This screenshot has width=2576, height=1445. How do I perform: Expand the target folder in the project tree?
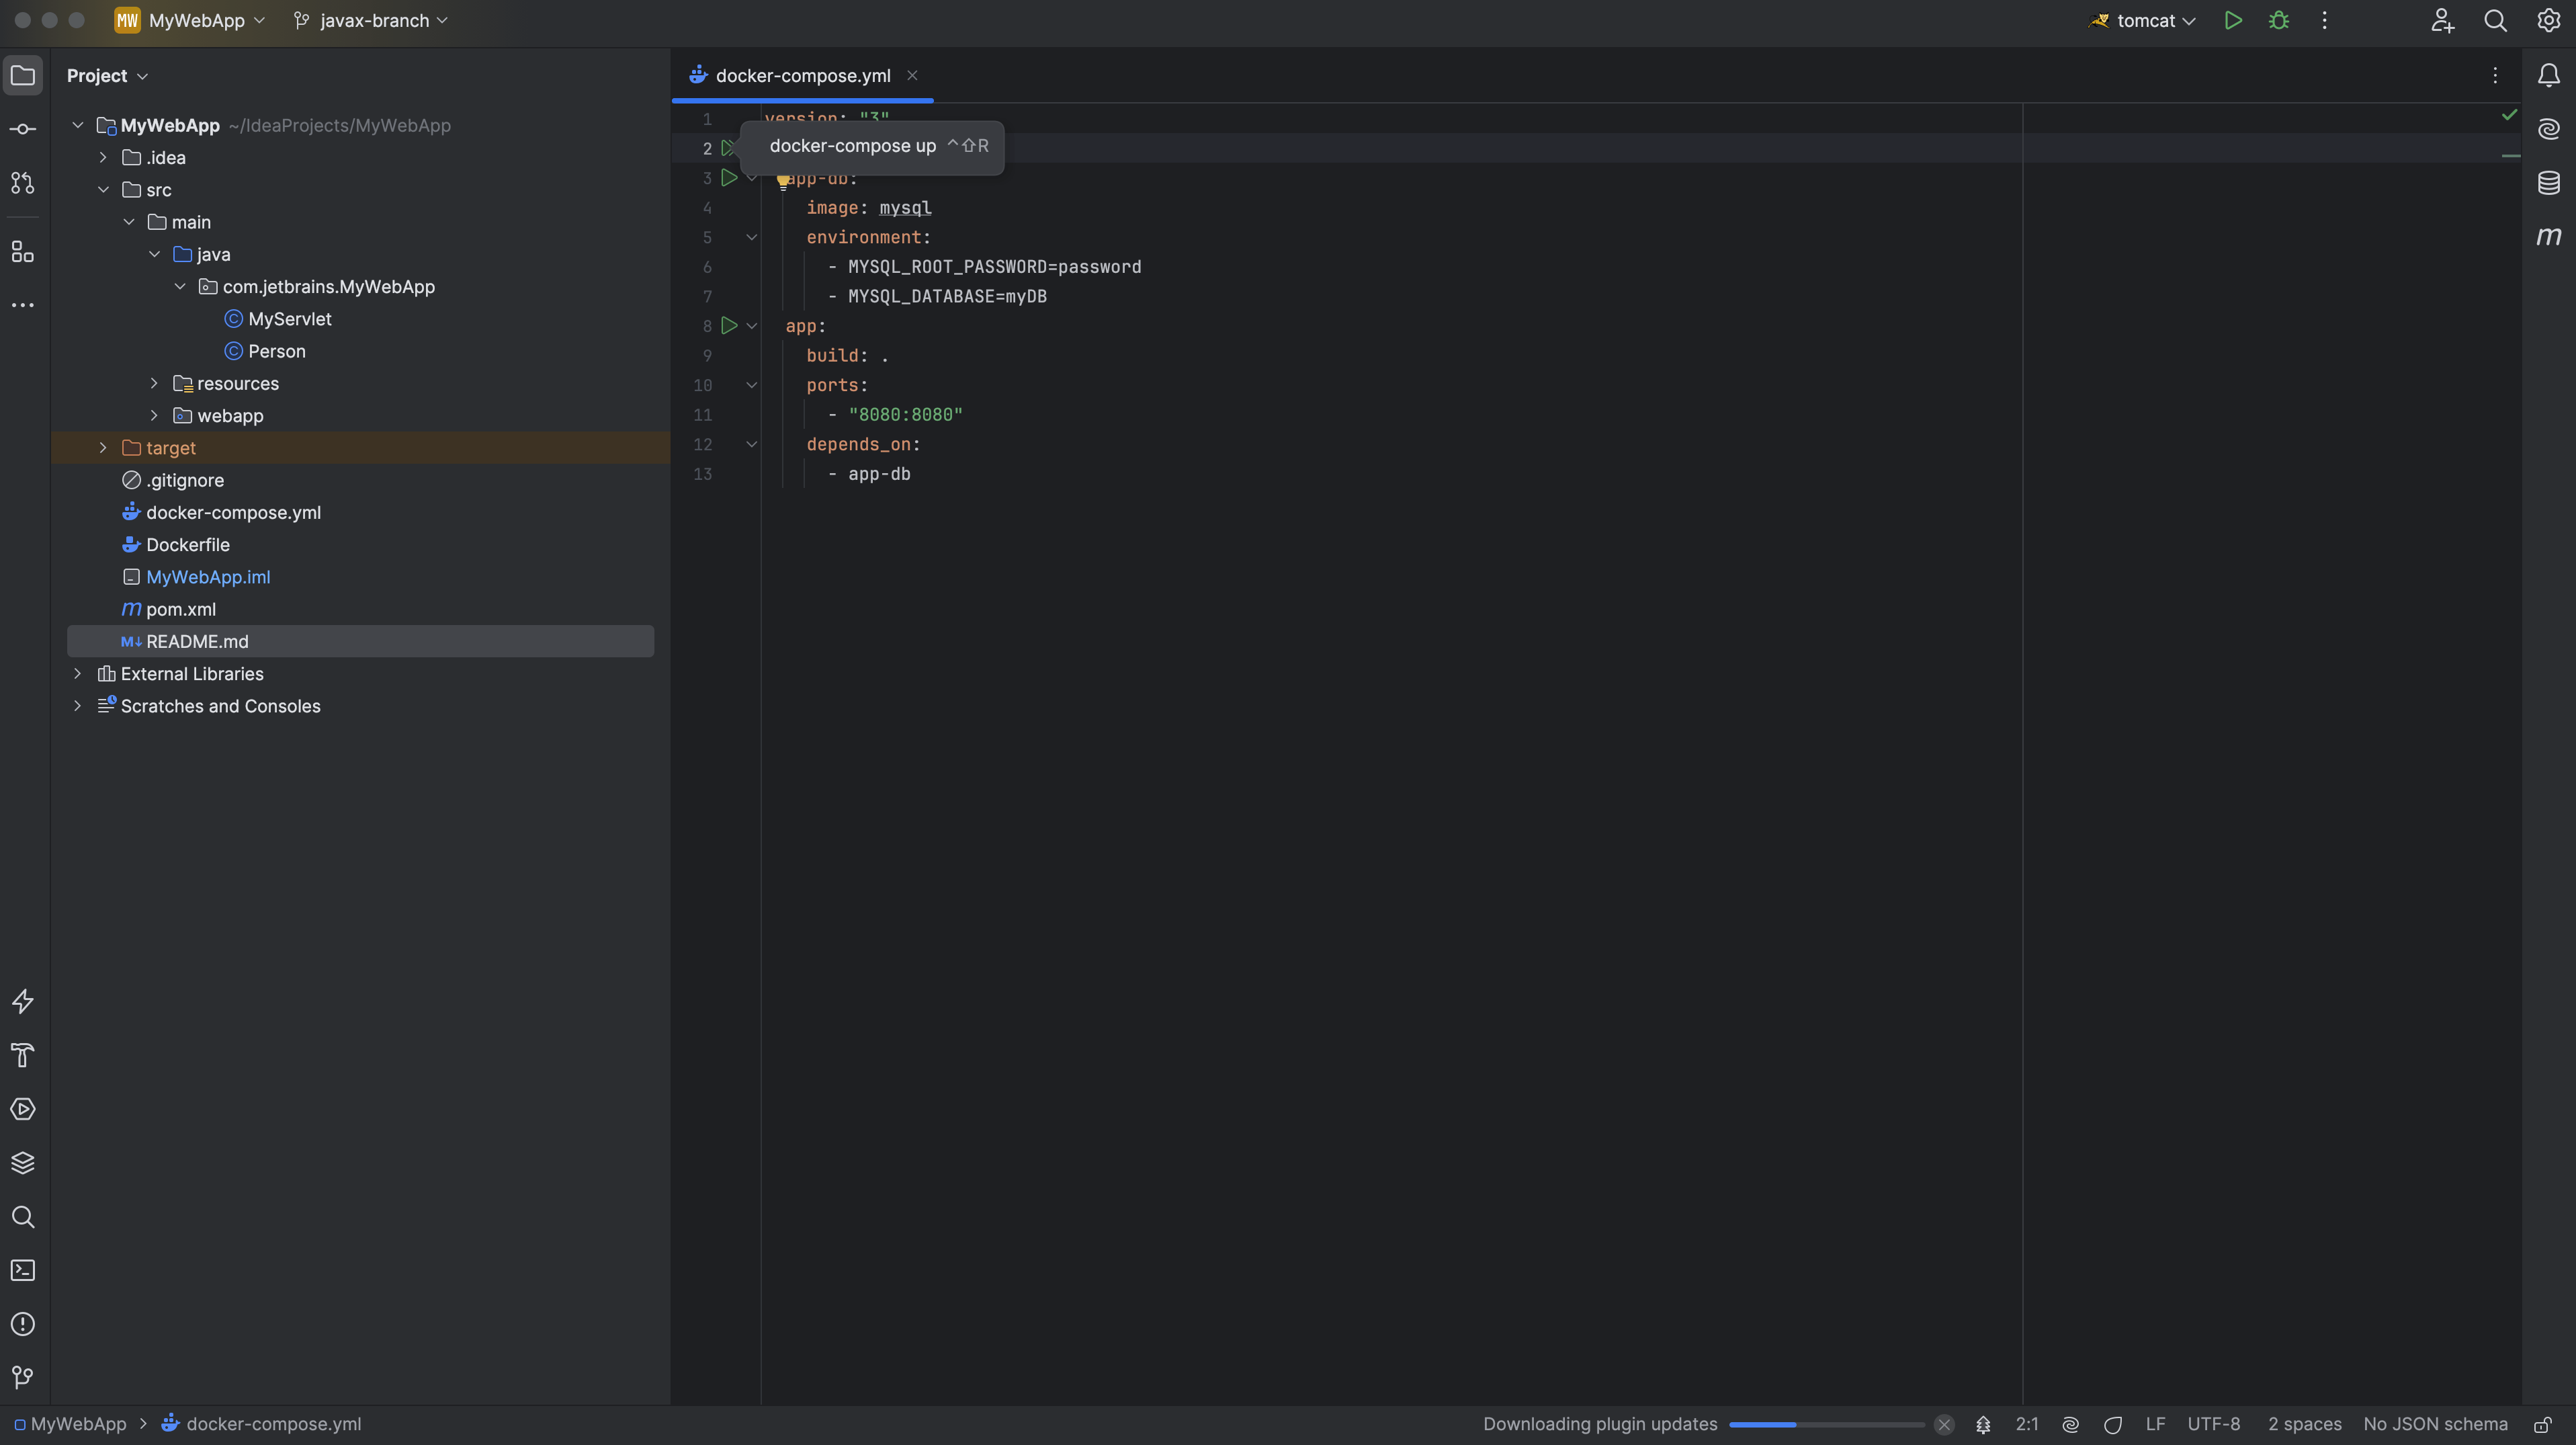pos(102,448)
